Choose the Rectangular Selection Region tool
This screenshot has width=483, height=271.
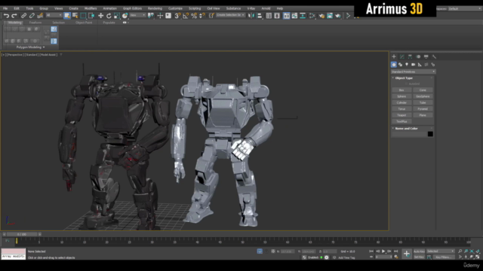click(x=83, y=16)
